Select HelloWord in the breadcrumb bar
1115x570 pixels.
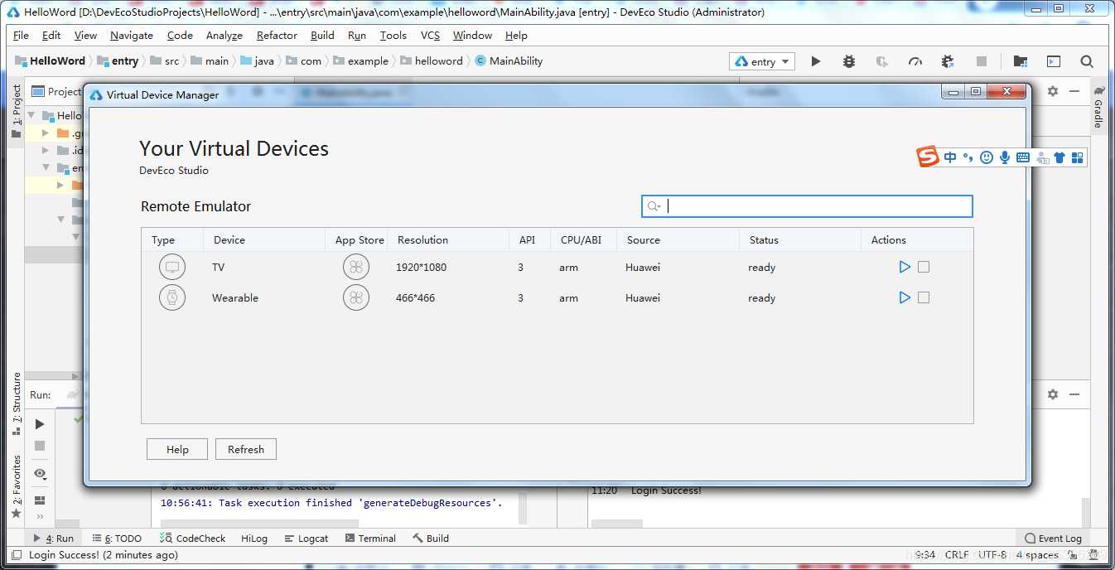[x=50, y=60]
